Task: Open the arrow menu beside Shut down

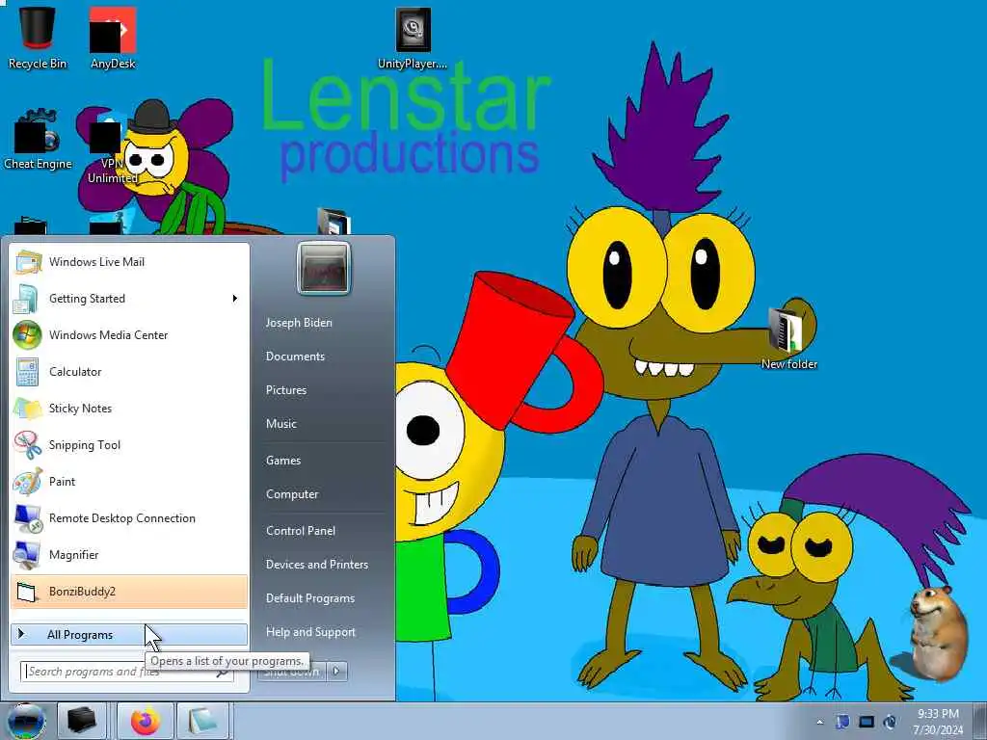Action: click(336, 672)
